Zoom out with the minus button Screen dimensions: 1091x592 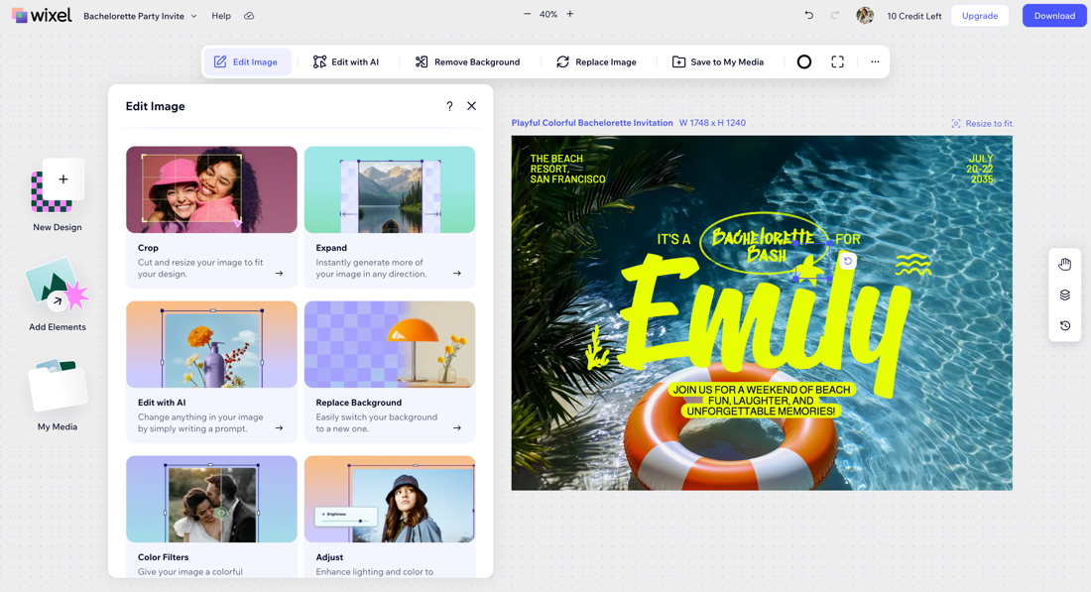tap(527, 15)
